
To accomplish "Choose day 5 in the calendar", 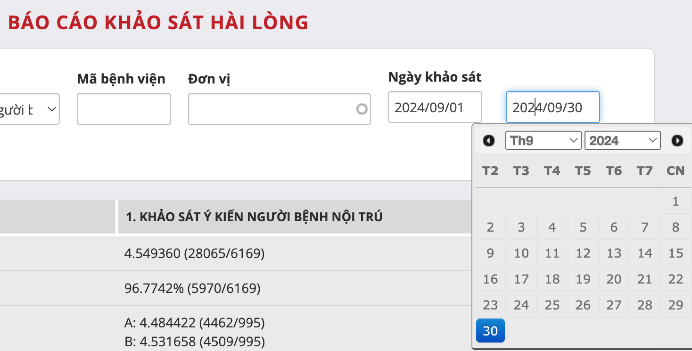I will point(583,227).
